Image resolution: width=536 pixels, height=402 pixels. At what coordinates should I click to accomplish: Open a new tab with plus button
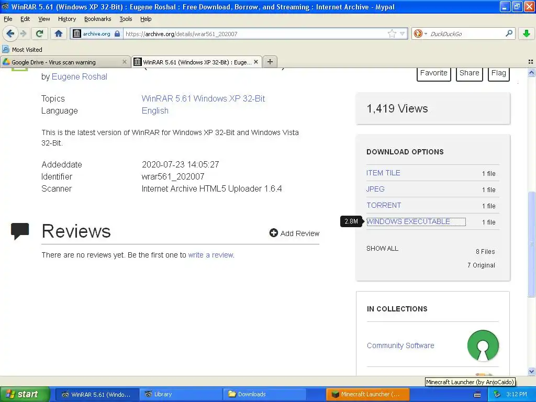270,62
